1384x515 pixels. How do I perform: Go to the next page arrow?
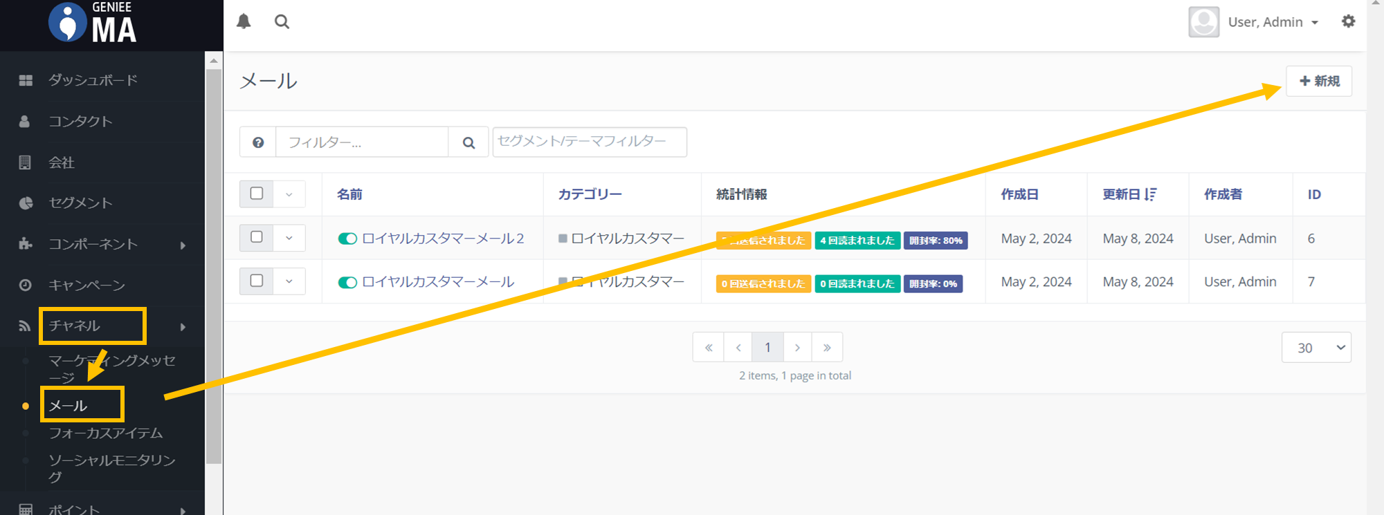pos(797,348)
